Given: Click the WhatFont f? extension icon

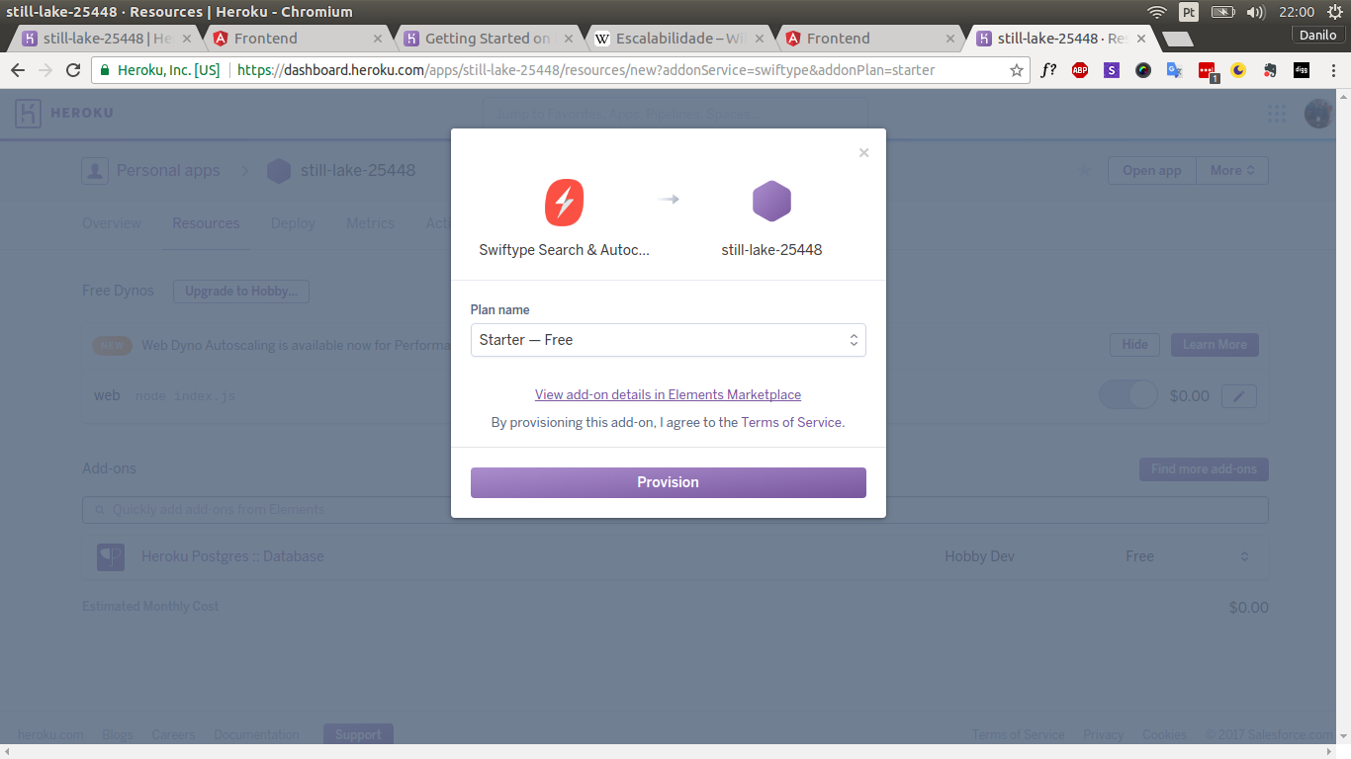Looking at the screenshot, I should click(x=1048, y=70).
